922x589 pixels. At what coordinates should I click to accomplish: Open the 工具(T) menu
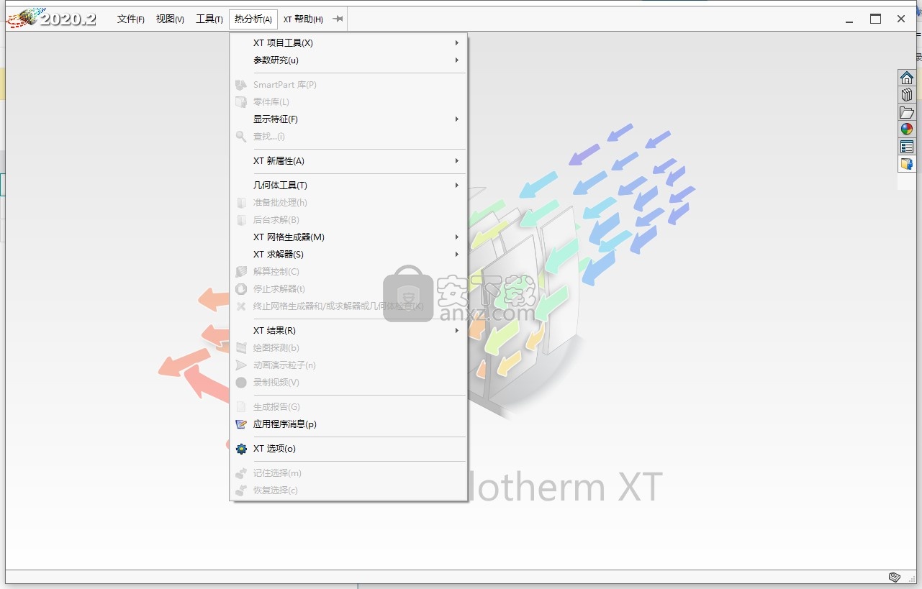click(209, 19)
